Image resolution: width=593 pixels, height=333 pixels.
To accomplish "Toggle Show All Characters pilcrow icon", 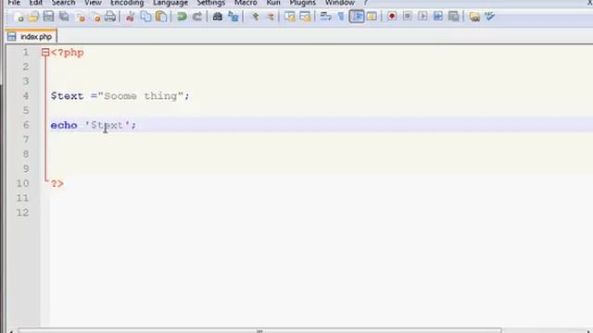I will pyautogui.click(x=341, y=17).
